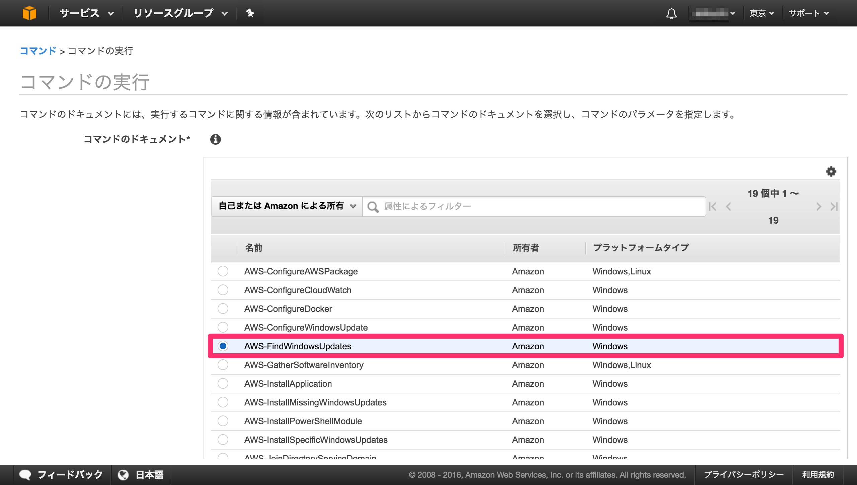Go to next page chevron icon
This screenshot has height=485, width=857.
click(x=819, y=207)
